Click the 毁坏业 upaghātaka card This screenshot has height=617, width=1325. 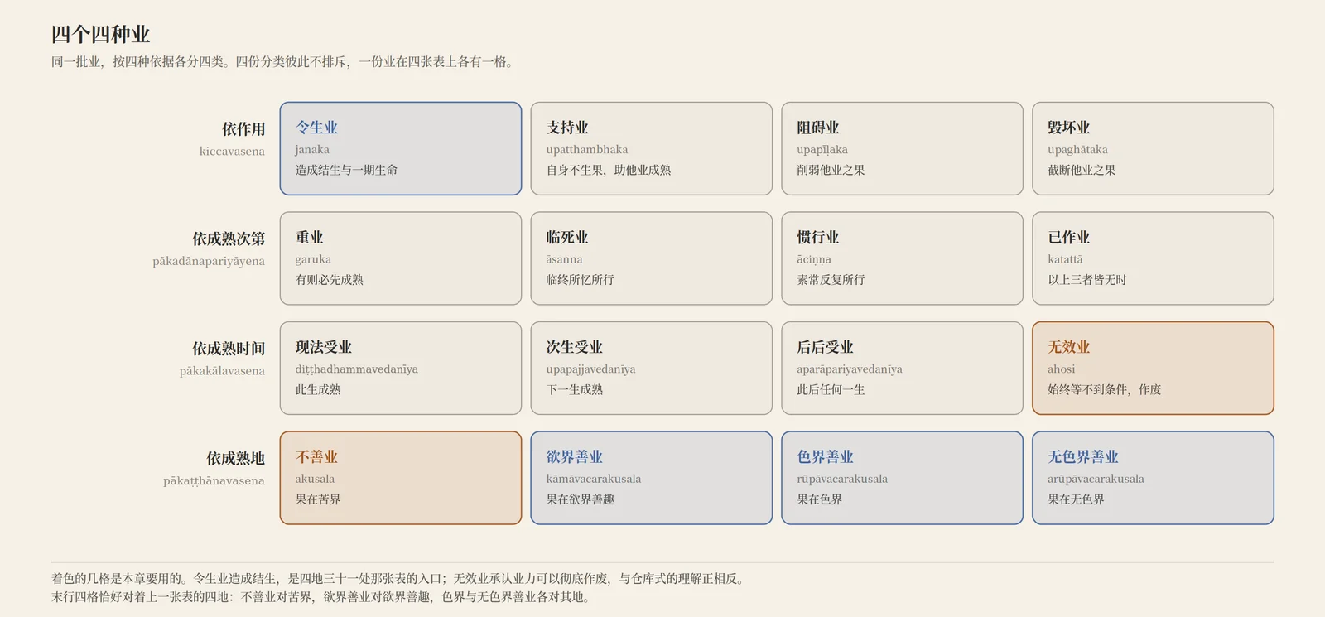1153,148
